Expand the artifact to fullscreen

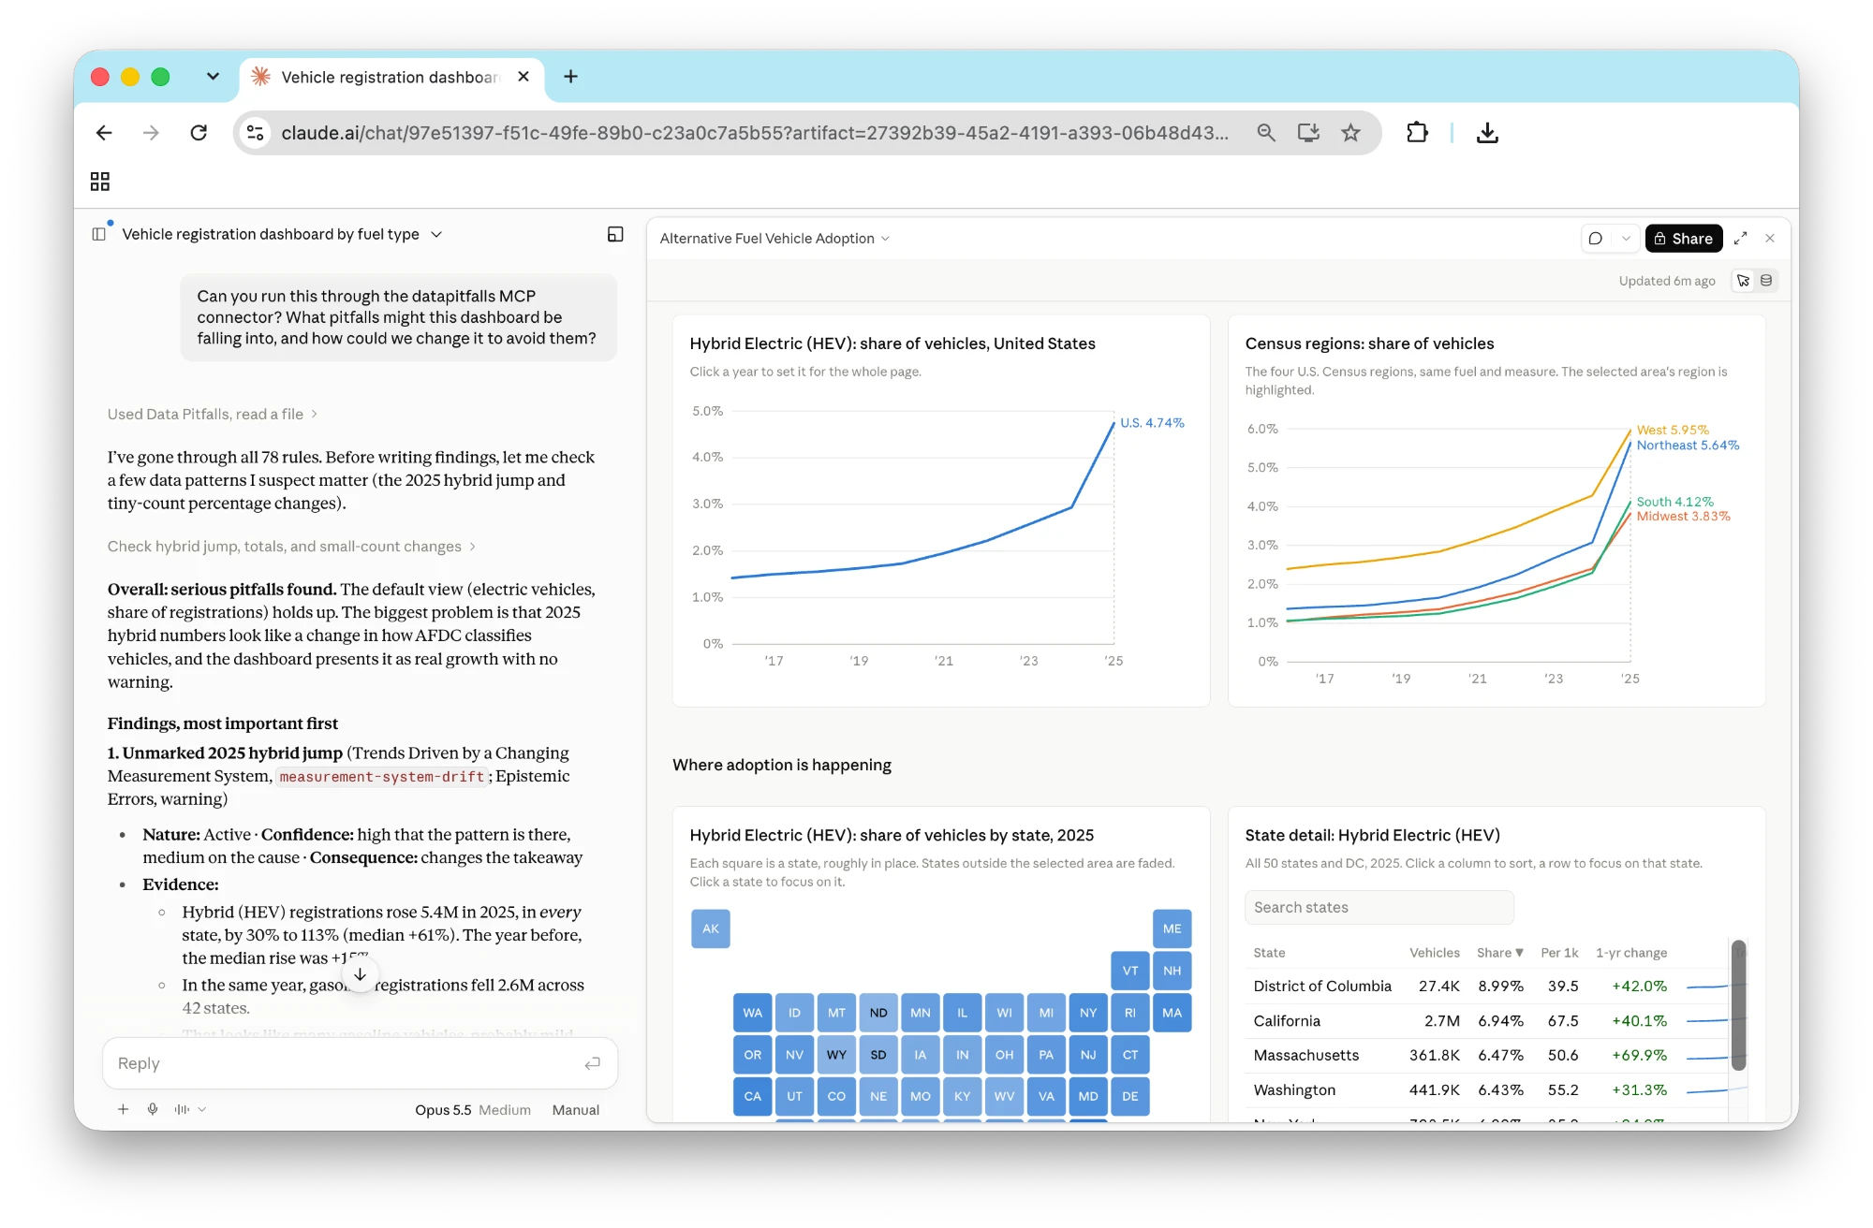(x=1740, y=239)
